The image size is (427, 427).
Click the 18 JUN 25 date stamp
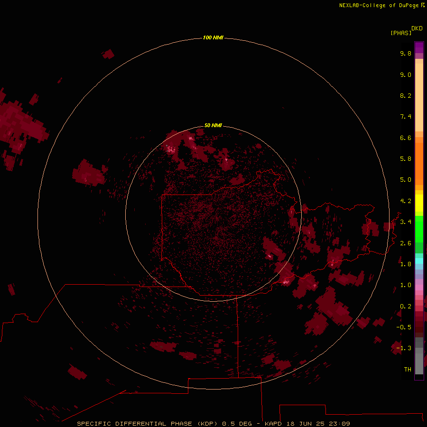306,424
